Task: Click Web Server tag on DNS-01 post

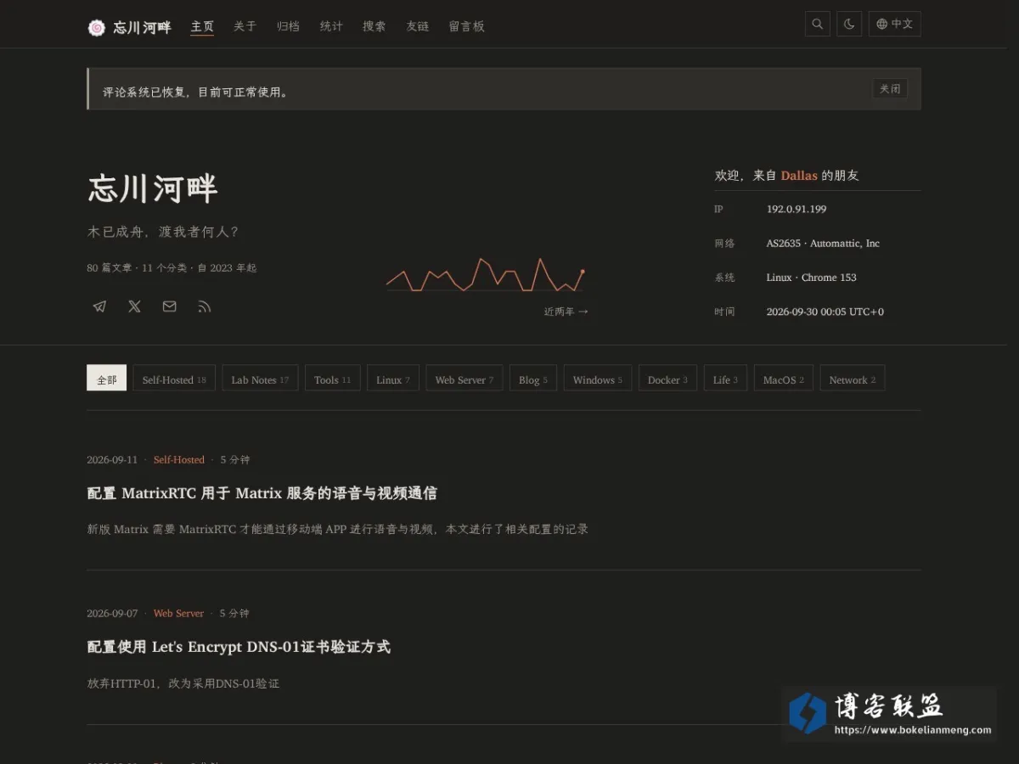Action: (x=178, y=613)
